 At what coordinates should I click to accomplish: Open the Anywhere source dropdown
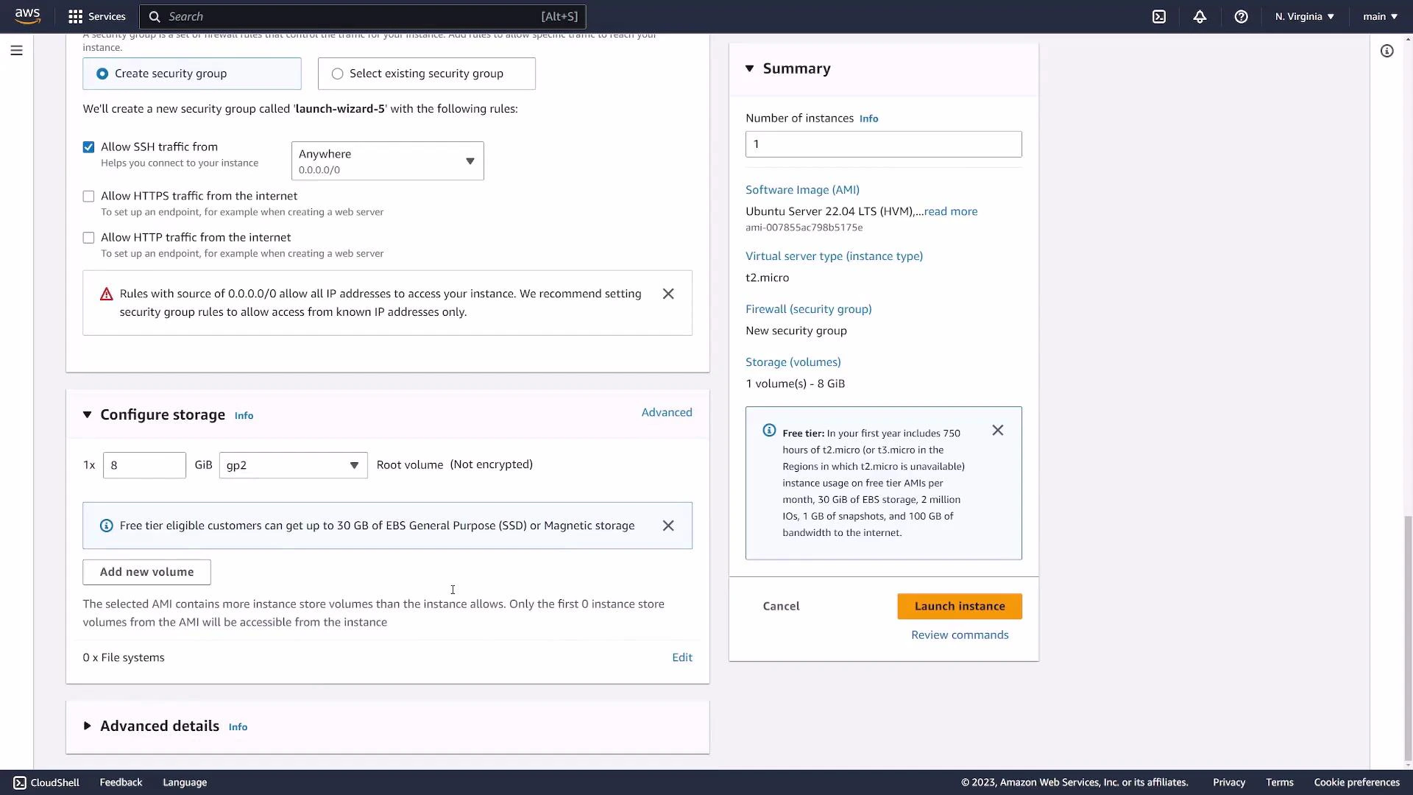pyautogui.click(x=387, y=160)
